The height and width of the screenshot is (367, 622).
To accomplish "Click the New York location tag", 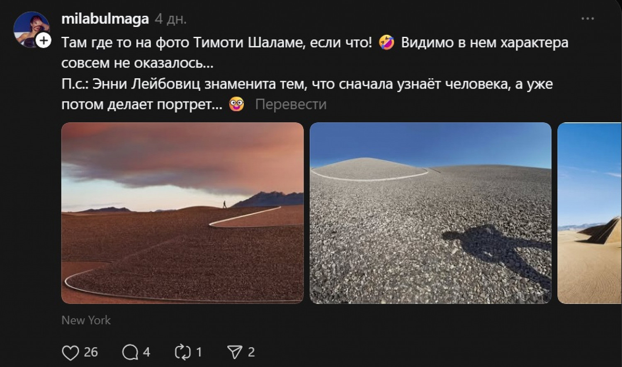I will click(x=86, y=320).
